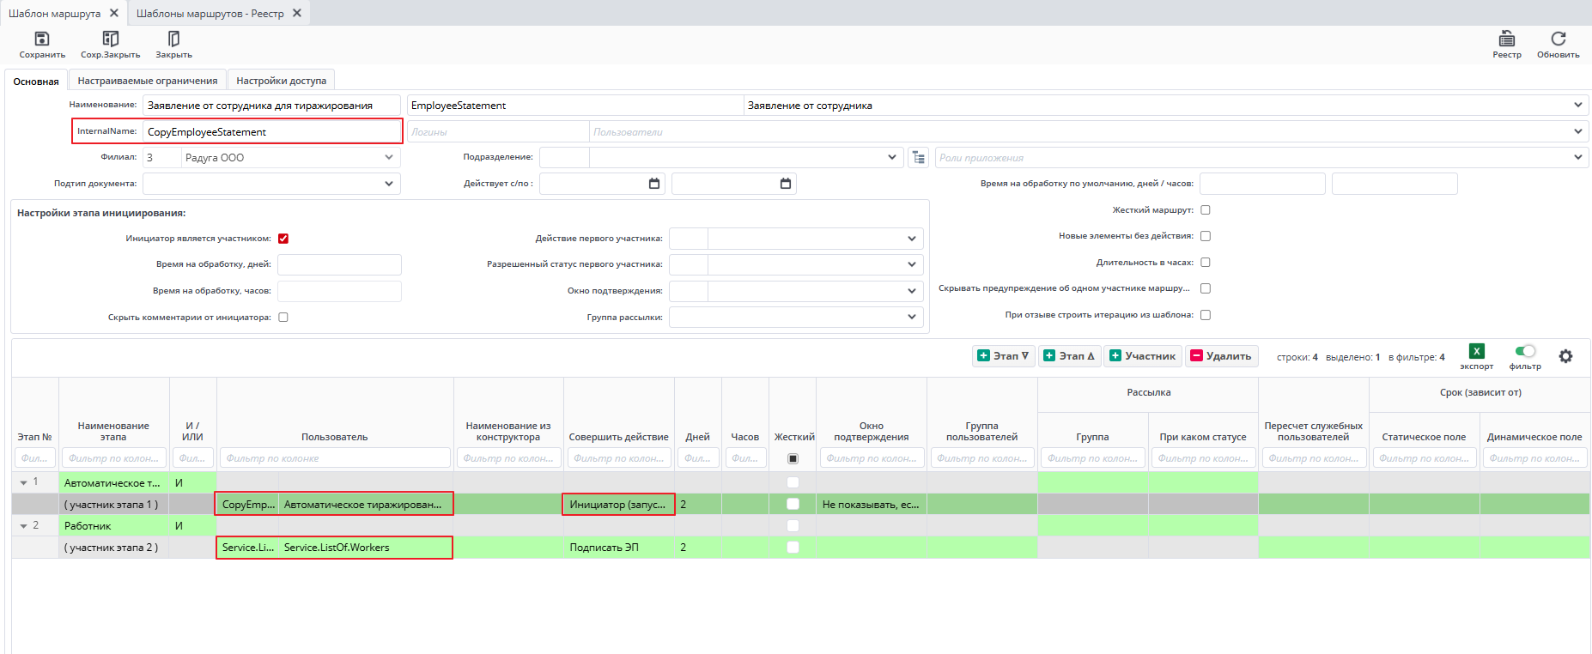Collapse stage 1 row in the table
The image size is (1592, 654).
[24, 482]
